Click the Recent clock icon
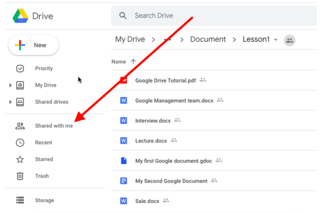The height and width of the screenshot is (213, 321). click(20, 142)
